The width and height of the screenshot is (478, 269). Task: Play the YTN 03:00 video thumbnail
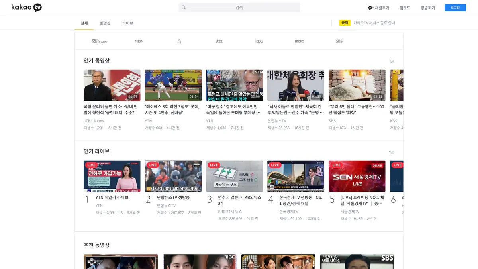(x=235, y=85)
